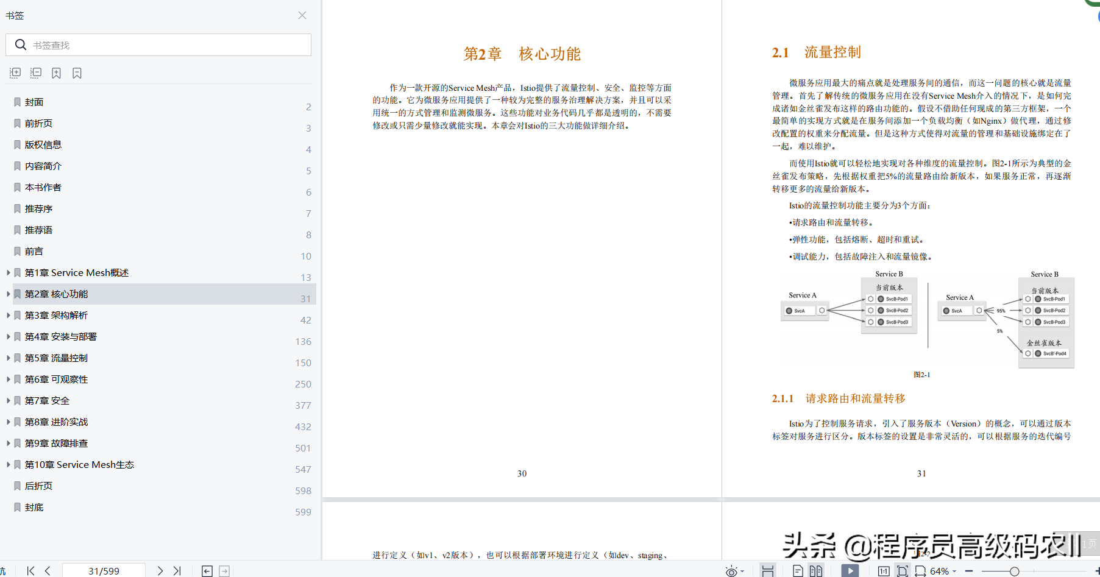Open the 封底 bookmark
This screenshot has height=577, width=1100.
point(34,507)
